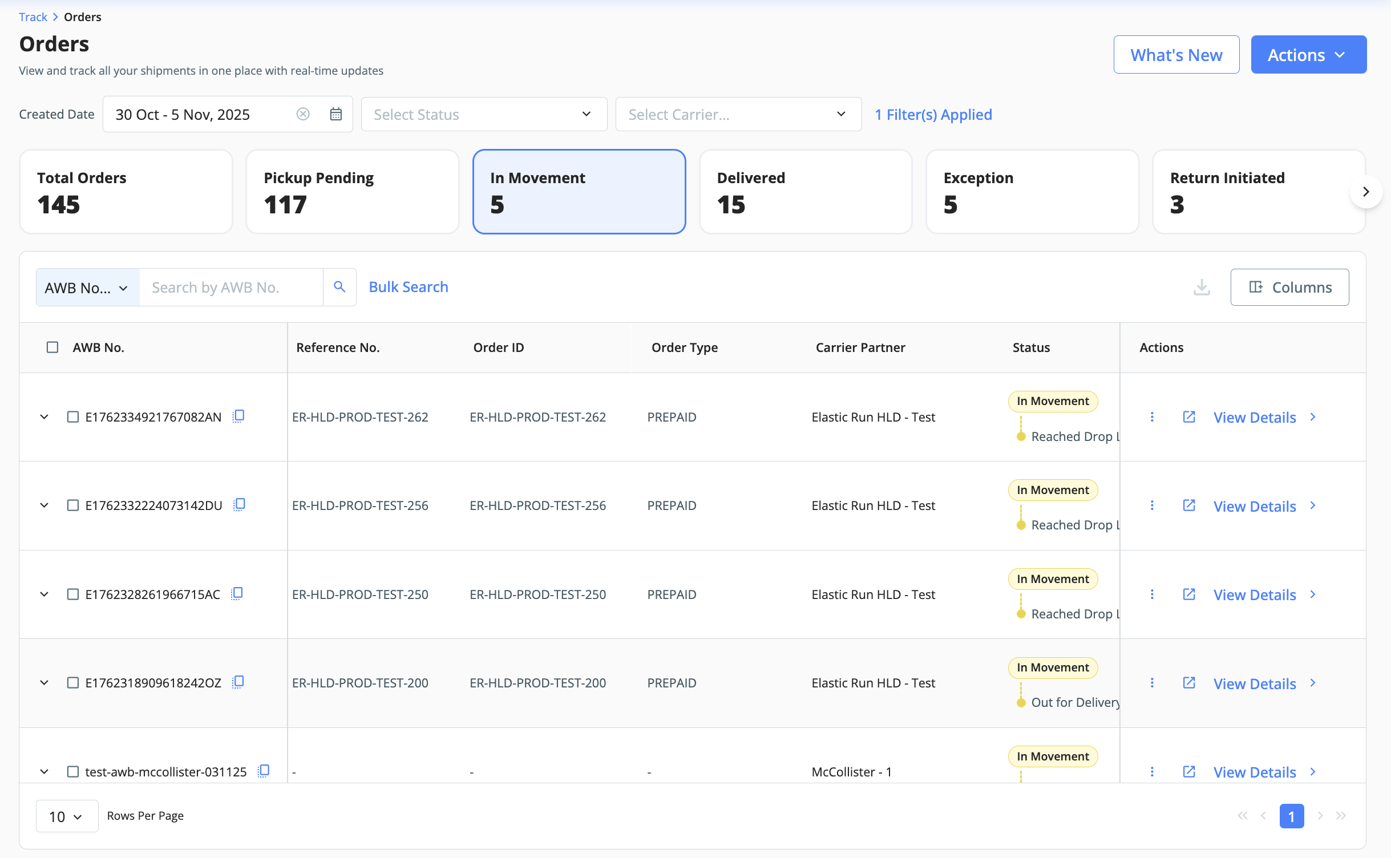Open the Select Status dropdown
Image resolution: width=1391 pixels, height=858 pixels.
click(x=484, y=114)
